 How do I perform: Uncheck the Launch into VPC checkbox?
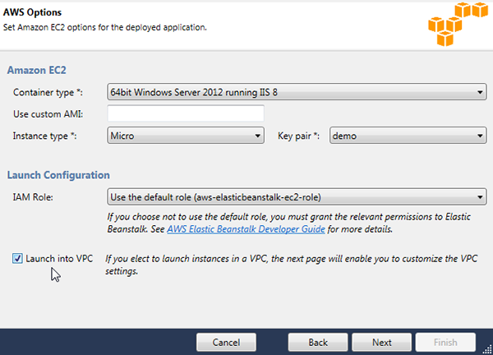(x=17, y=259)
